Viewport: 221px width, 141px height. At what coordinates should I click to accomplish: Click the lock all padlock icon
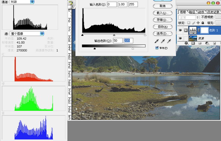[x=203, y=23]
